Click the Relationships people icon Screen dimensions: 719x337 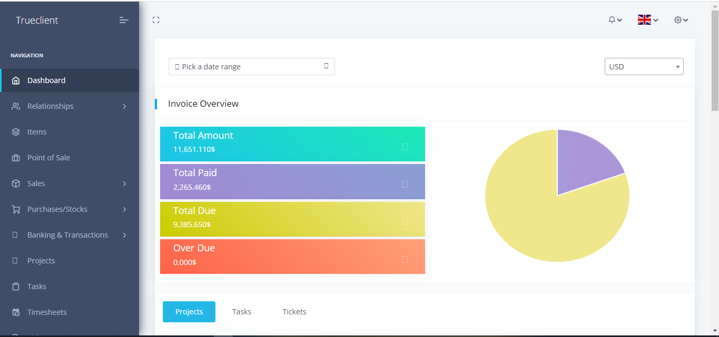point(16,106)
